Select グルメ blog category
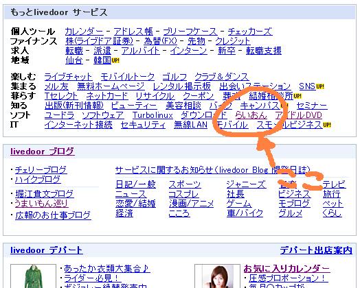This screenshot has height=288, width=360. [x=291, y=213]
